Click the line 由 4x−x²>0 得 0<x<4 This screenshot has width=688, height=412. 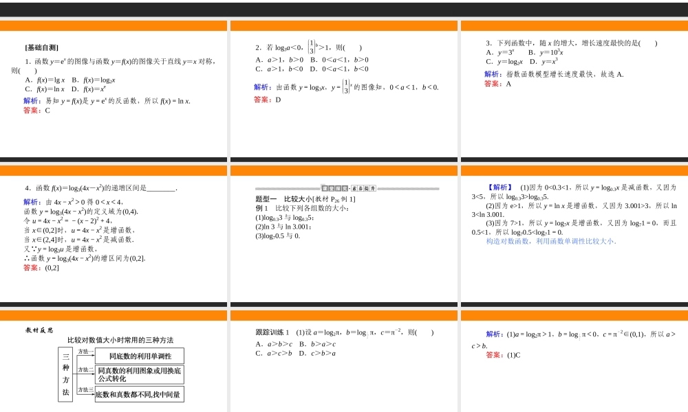74,202
